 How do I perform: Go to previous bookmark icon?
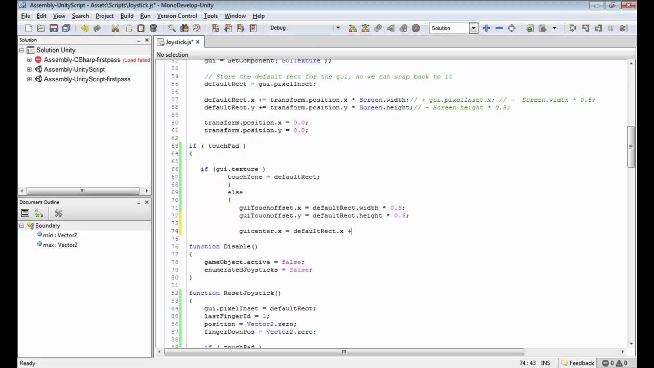tap(228, 28)
